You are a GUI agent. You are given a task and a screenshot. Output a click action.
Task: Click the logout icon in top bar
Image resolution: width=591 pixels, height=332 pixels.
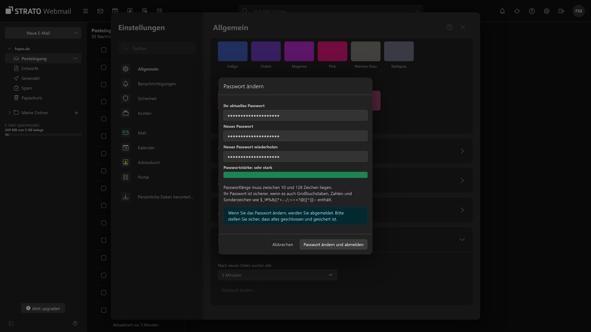[561, 11]
